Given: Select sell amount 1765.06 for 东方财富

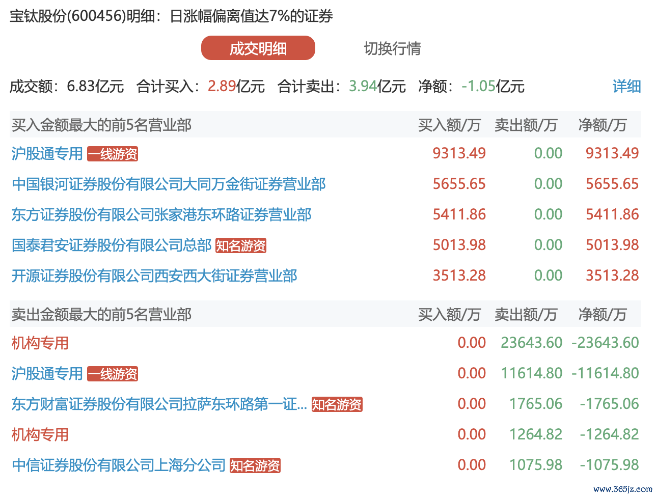Looking at the screenshot, I should (x=536, y=404).
